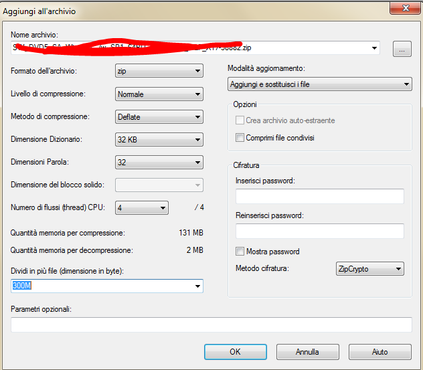Toggle Crea archivio auto-estraente checkbox
Viewport: 423px width, 370px height.
pos(240,120)
